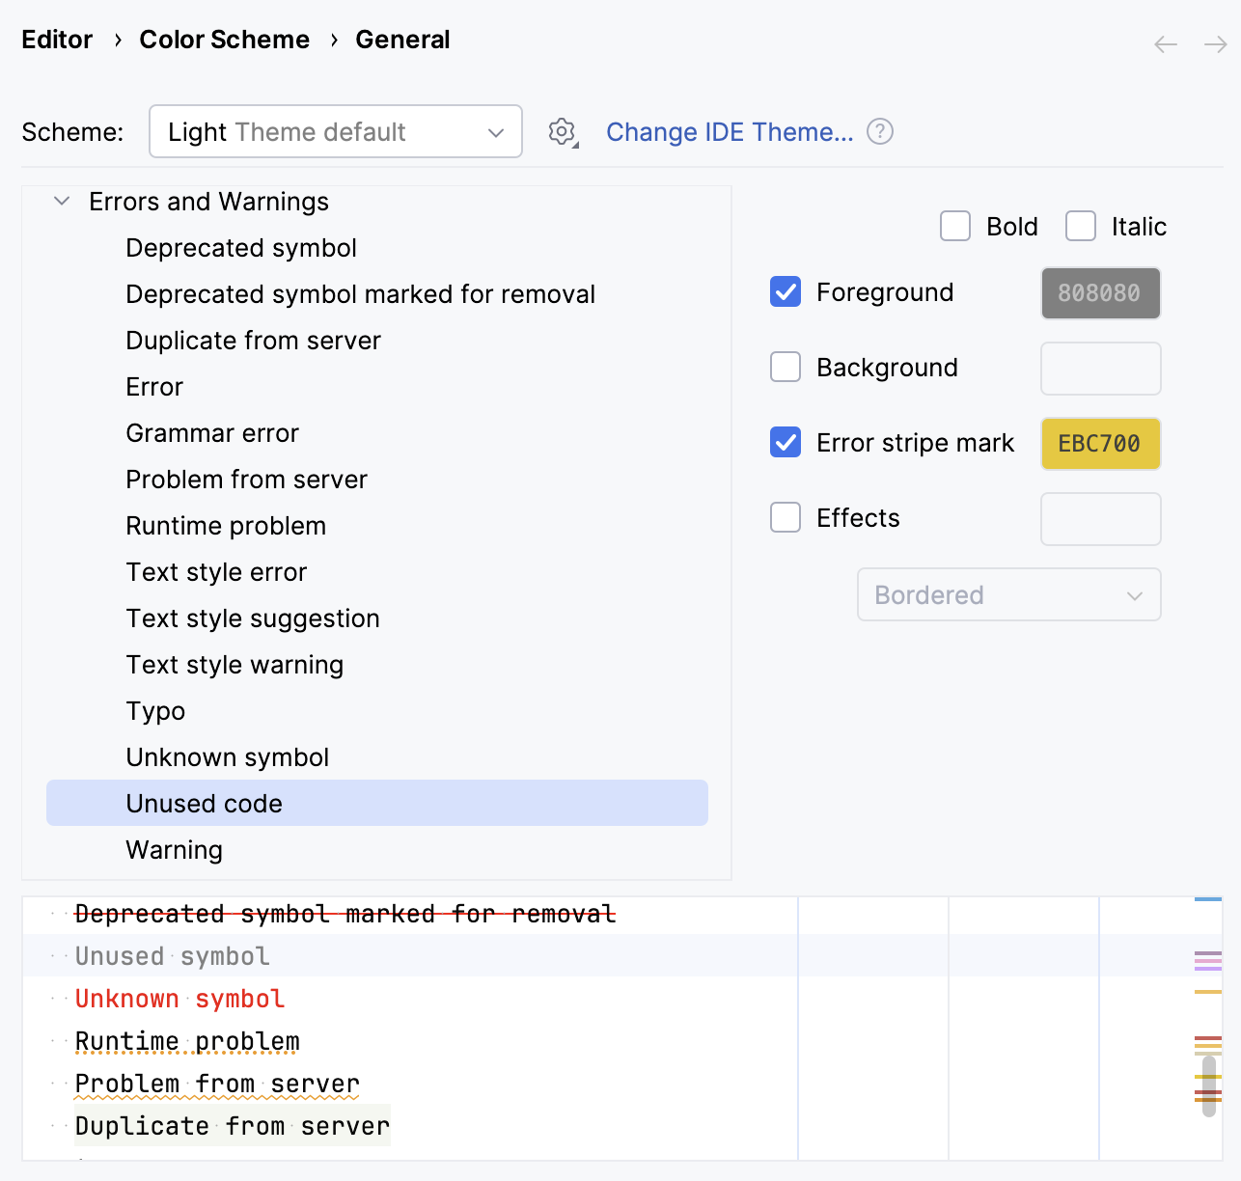Click the 808080 foreground color swatch
Viewport: 1241px width, 1181px height.
[x=1100, y=292]
